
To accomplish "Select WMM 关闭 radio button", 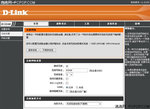I will pyautogui.click(x=77, y=87).
